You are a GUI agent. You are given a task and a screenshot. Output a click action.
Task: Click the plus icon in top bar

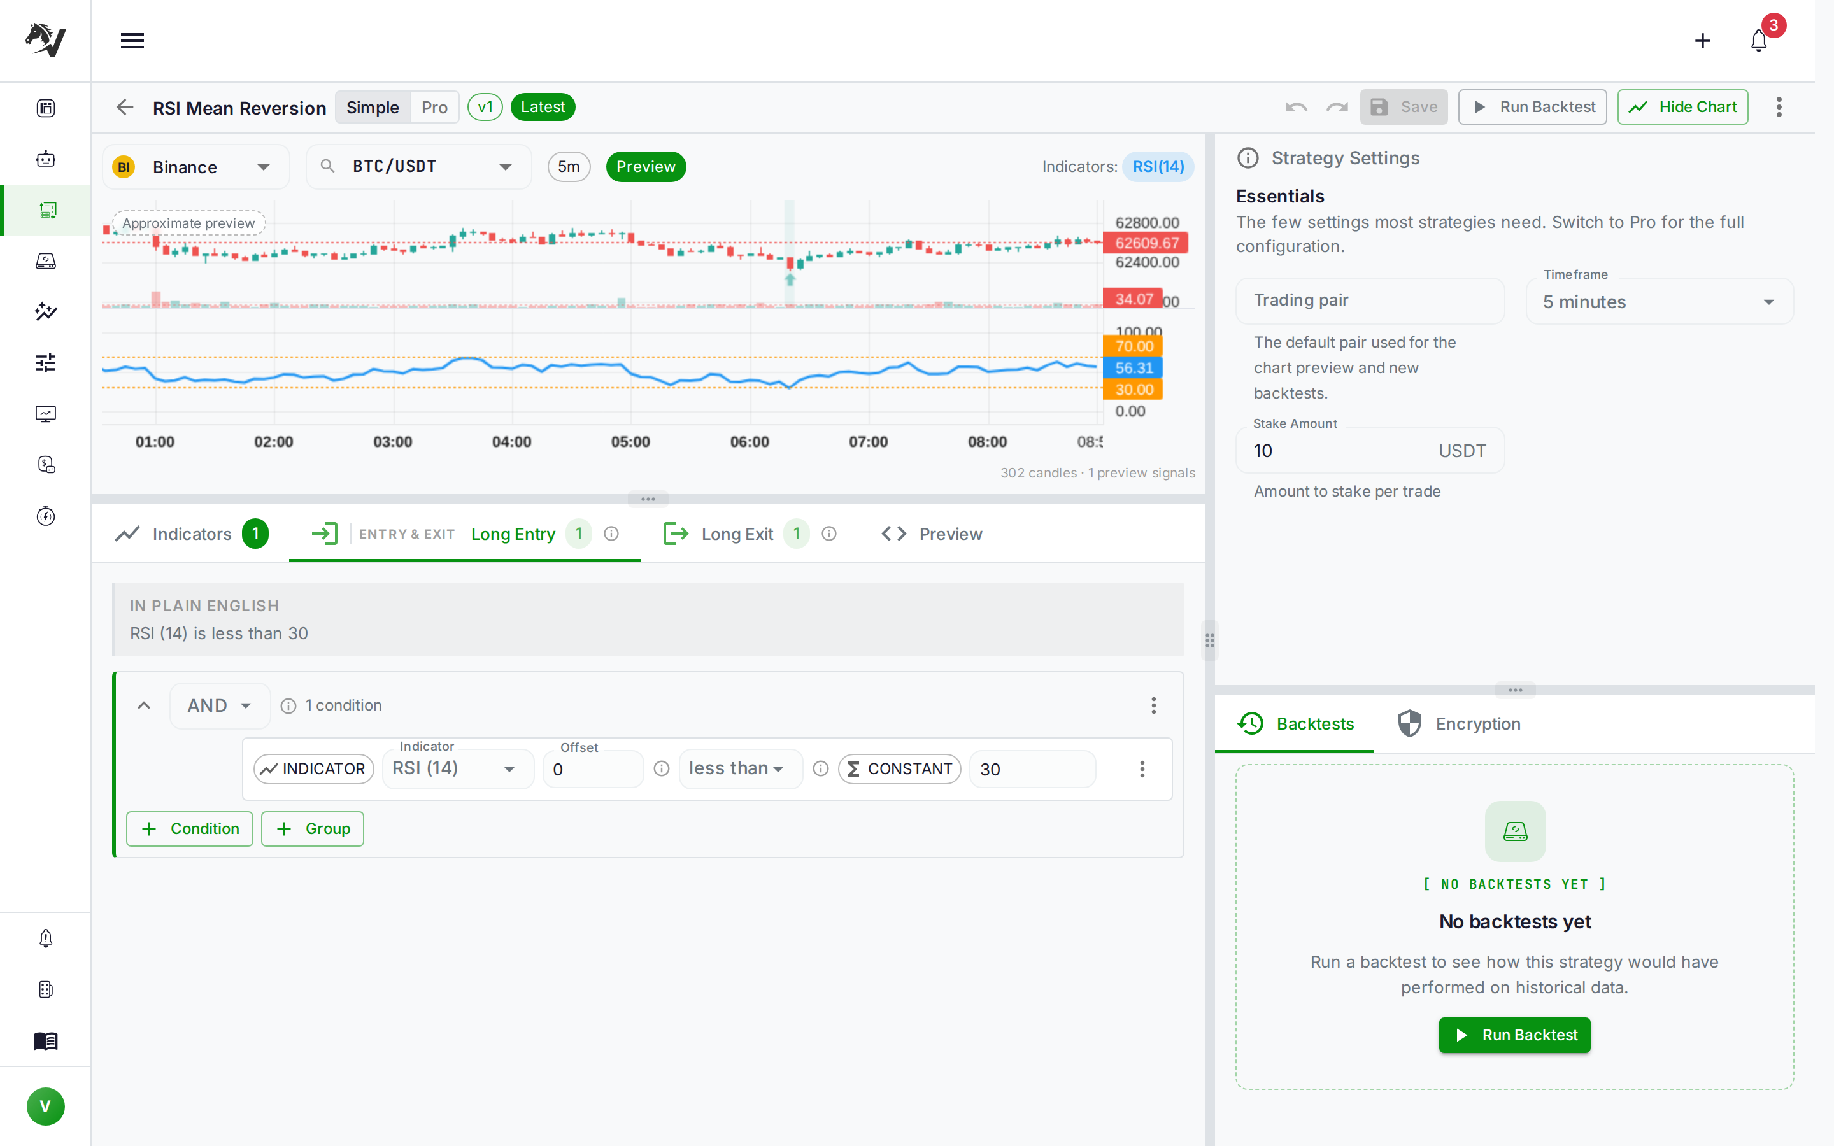[x=1702, y=41]
